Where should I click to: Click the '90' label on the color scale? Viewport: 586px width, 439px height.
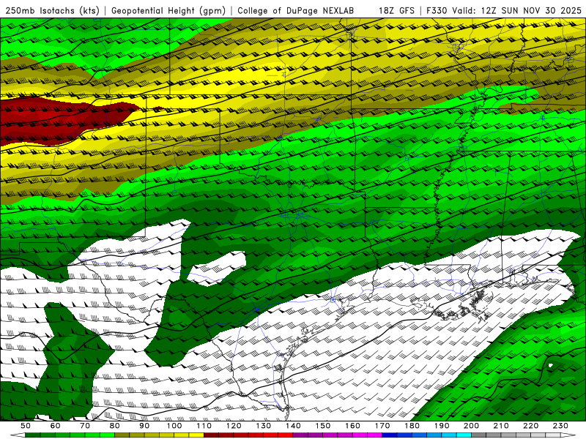[144, 426]
